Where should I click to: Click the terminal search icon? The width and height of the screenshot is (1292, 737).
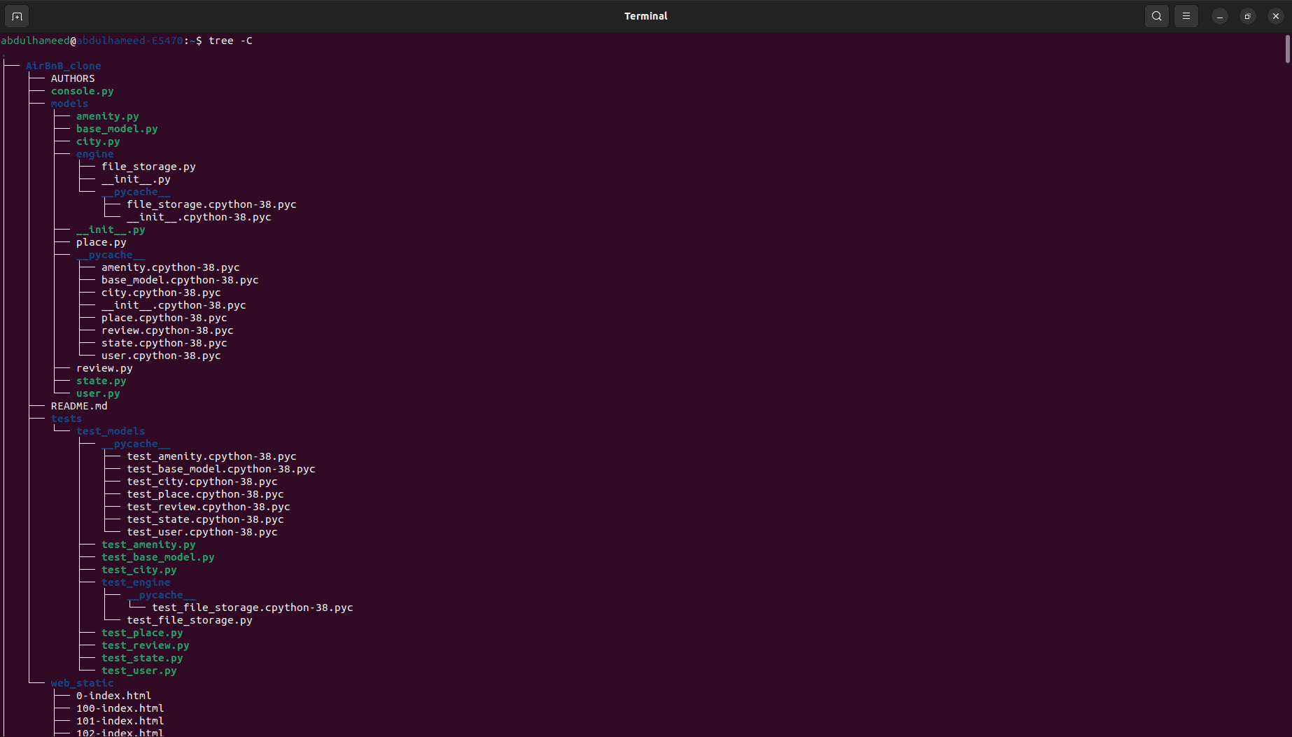[1156, 16]
